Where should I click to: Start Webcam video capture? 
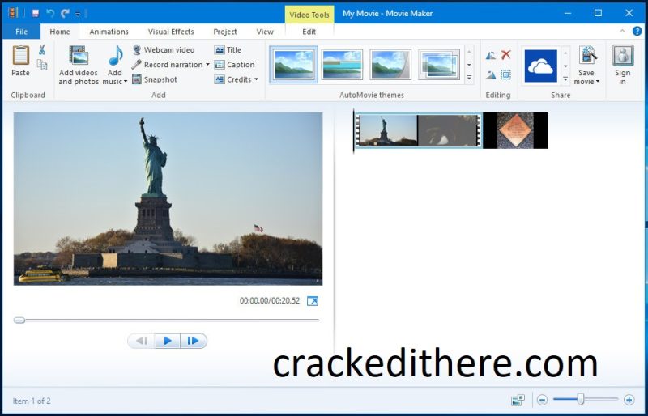164,49
